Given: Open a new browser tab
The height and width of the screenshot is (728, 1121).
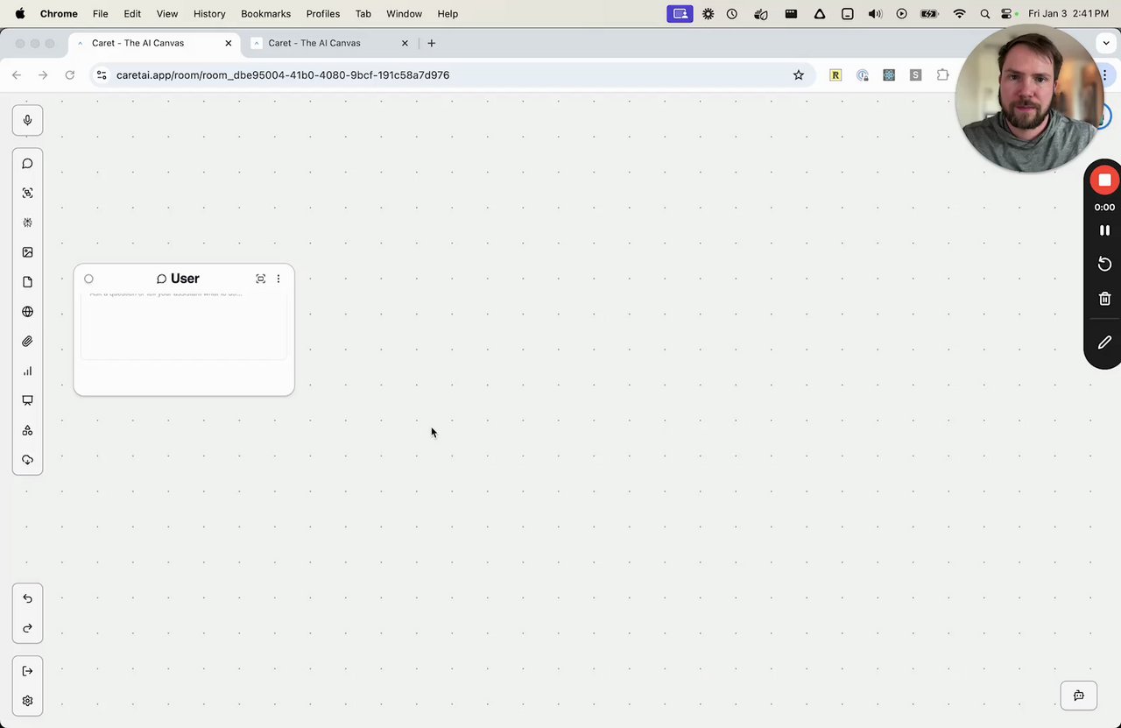Looking at the screenshot, I should tap(431, 43).
